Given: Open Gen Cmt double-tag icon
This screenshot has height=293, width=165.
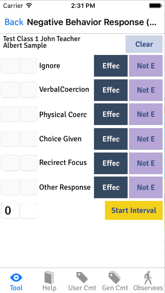Looking at the screenshot, I should click(115, 278).
